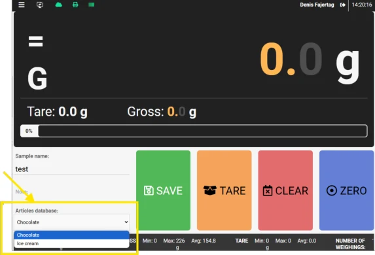The image size is (375, 255).
Task: Select Chocolate in the dropdown list
Action: (x=72, y=235)
